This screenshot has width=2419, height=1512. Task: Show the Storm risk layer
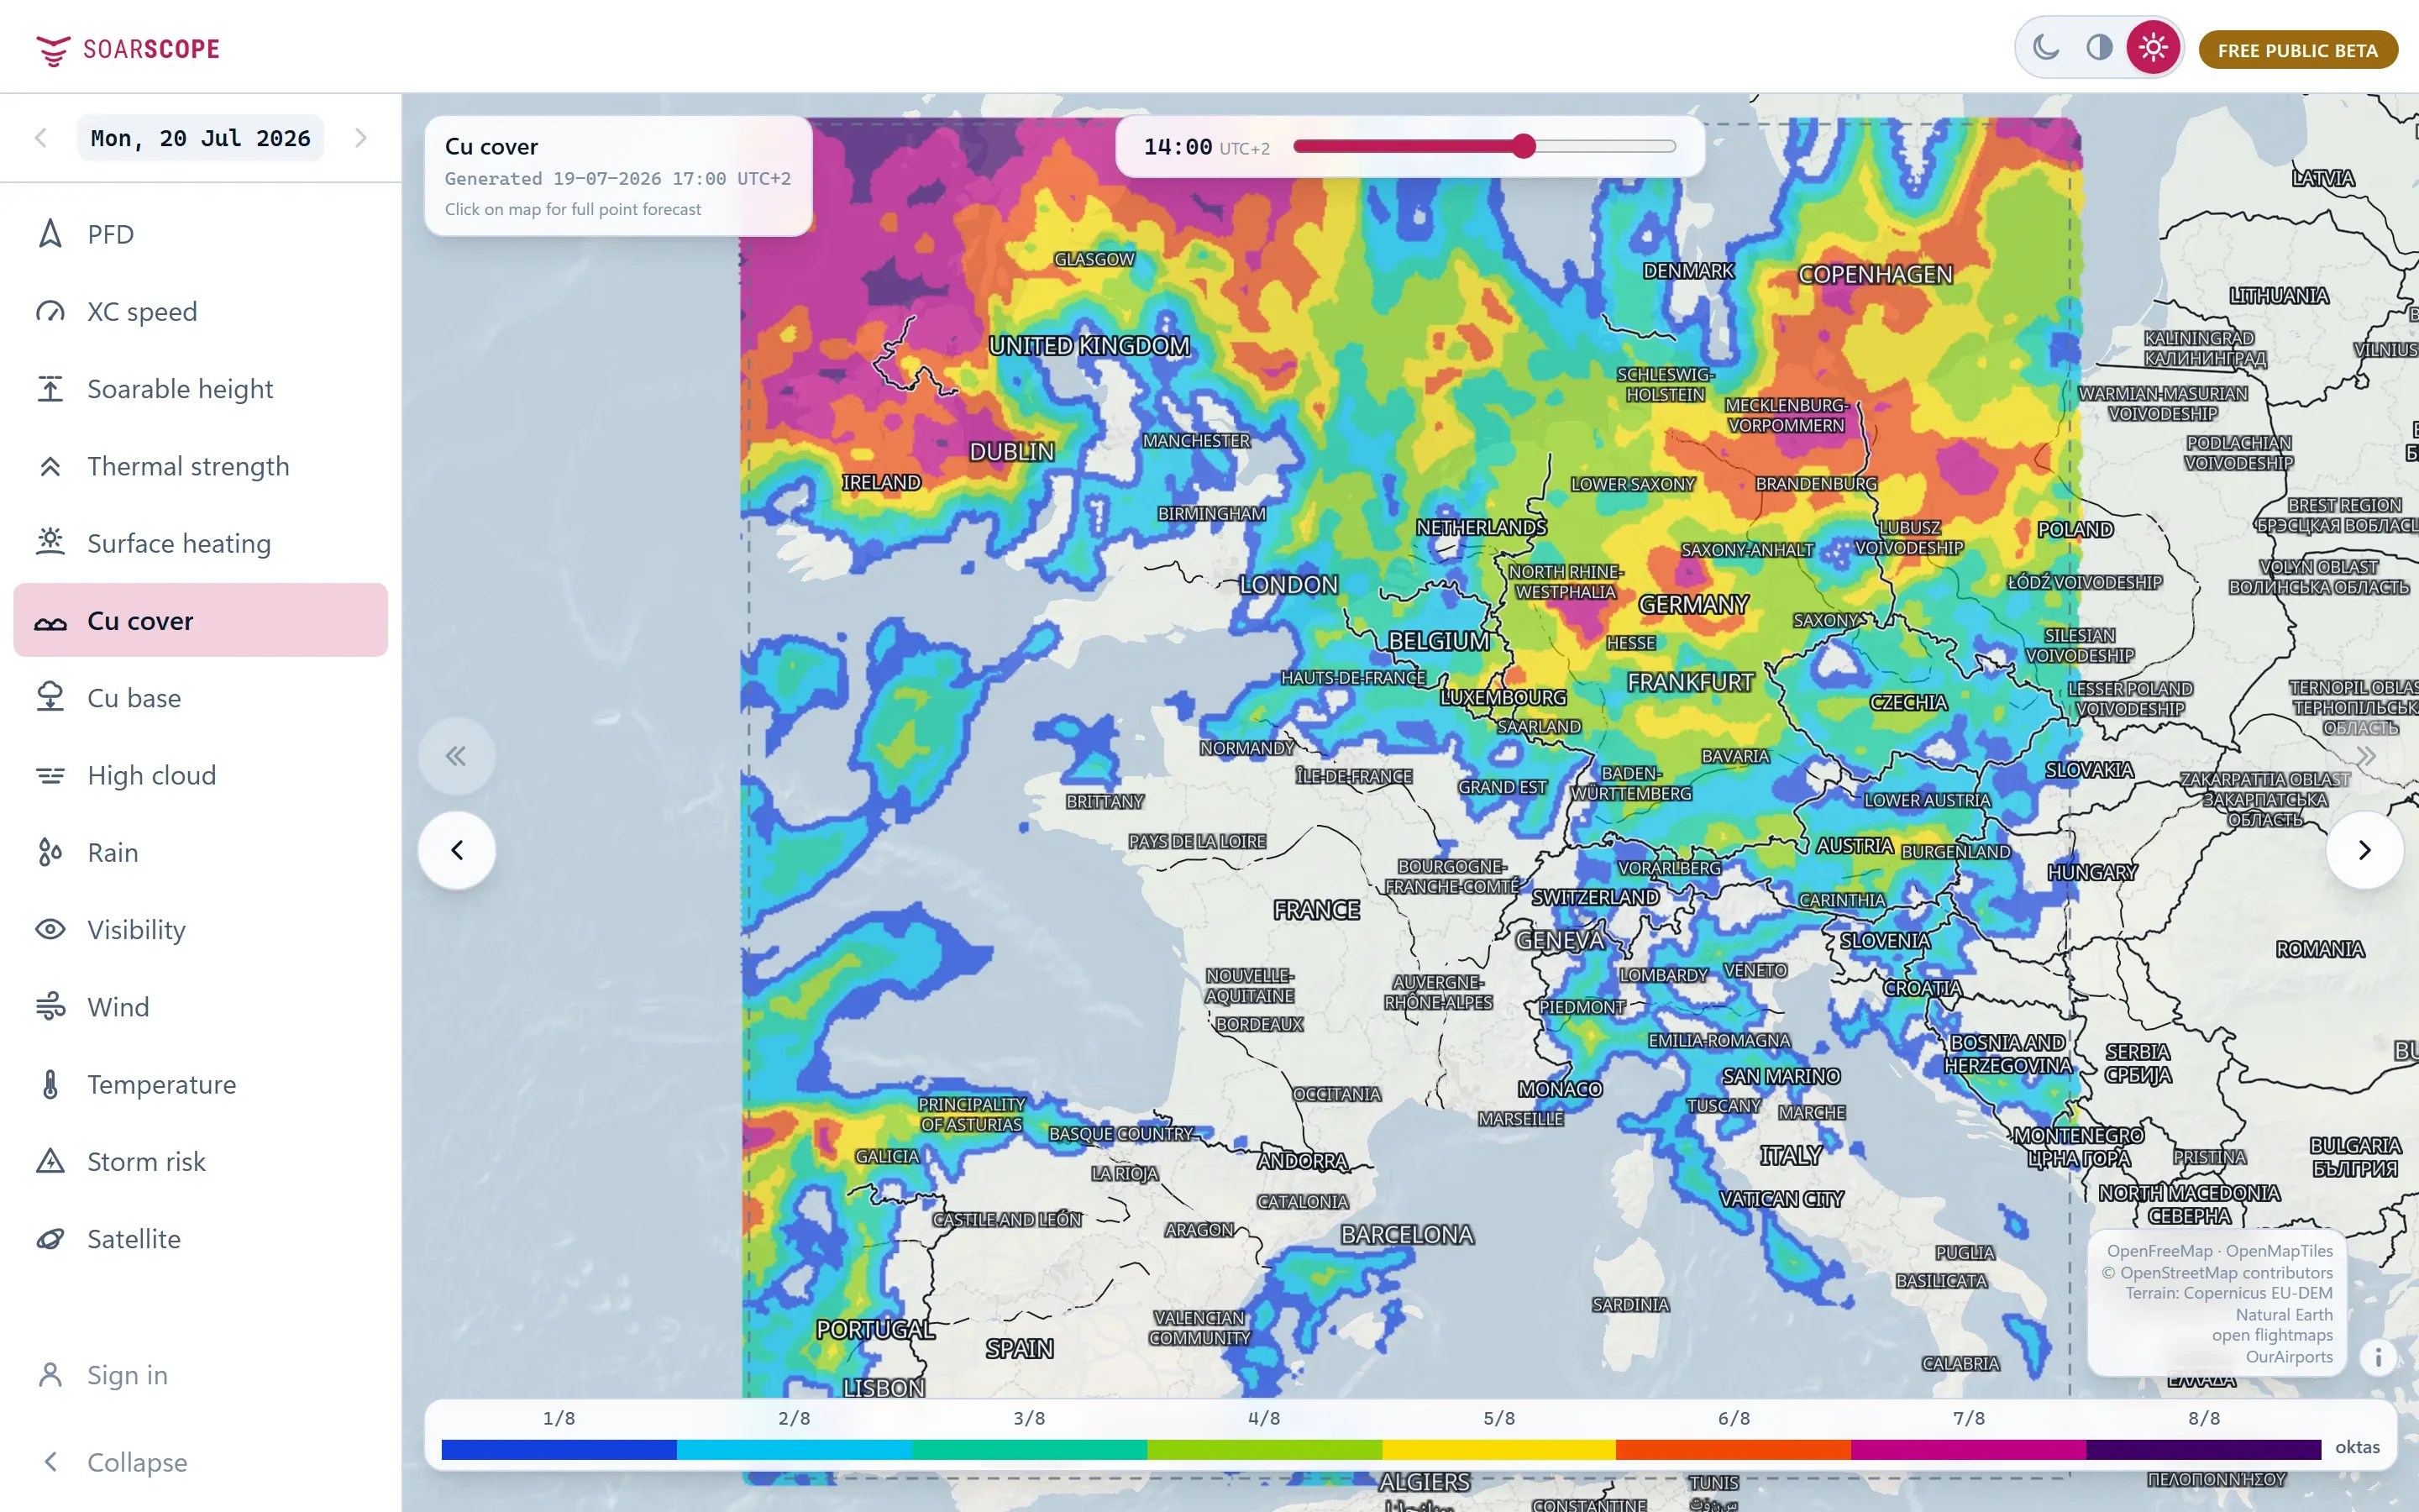pyautogui.click(x=201, y=1161)
